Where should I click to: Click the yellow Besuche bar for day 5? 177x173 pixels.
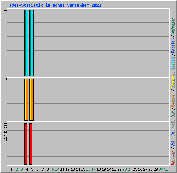pyautogui.click(x=30, y=100)
